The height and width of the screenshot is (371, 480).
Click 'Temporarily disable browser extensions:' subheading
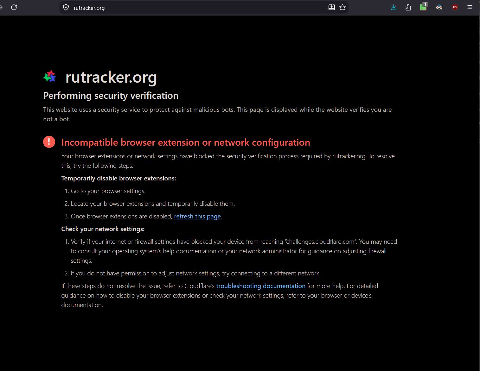(118, 178)
